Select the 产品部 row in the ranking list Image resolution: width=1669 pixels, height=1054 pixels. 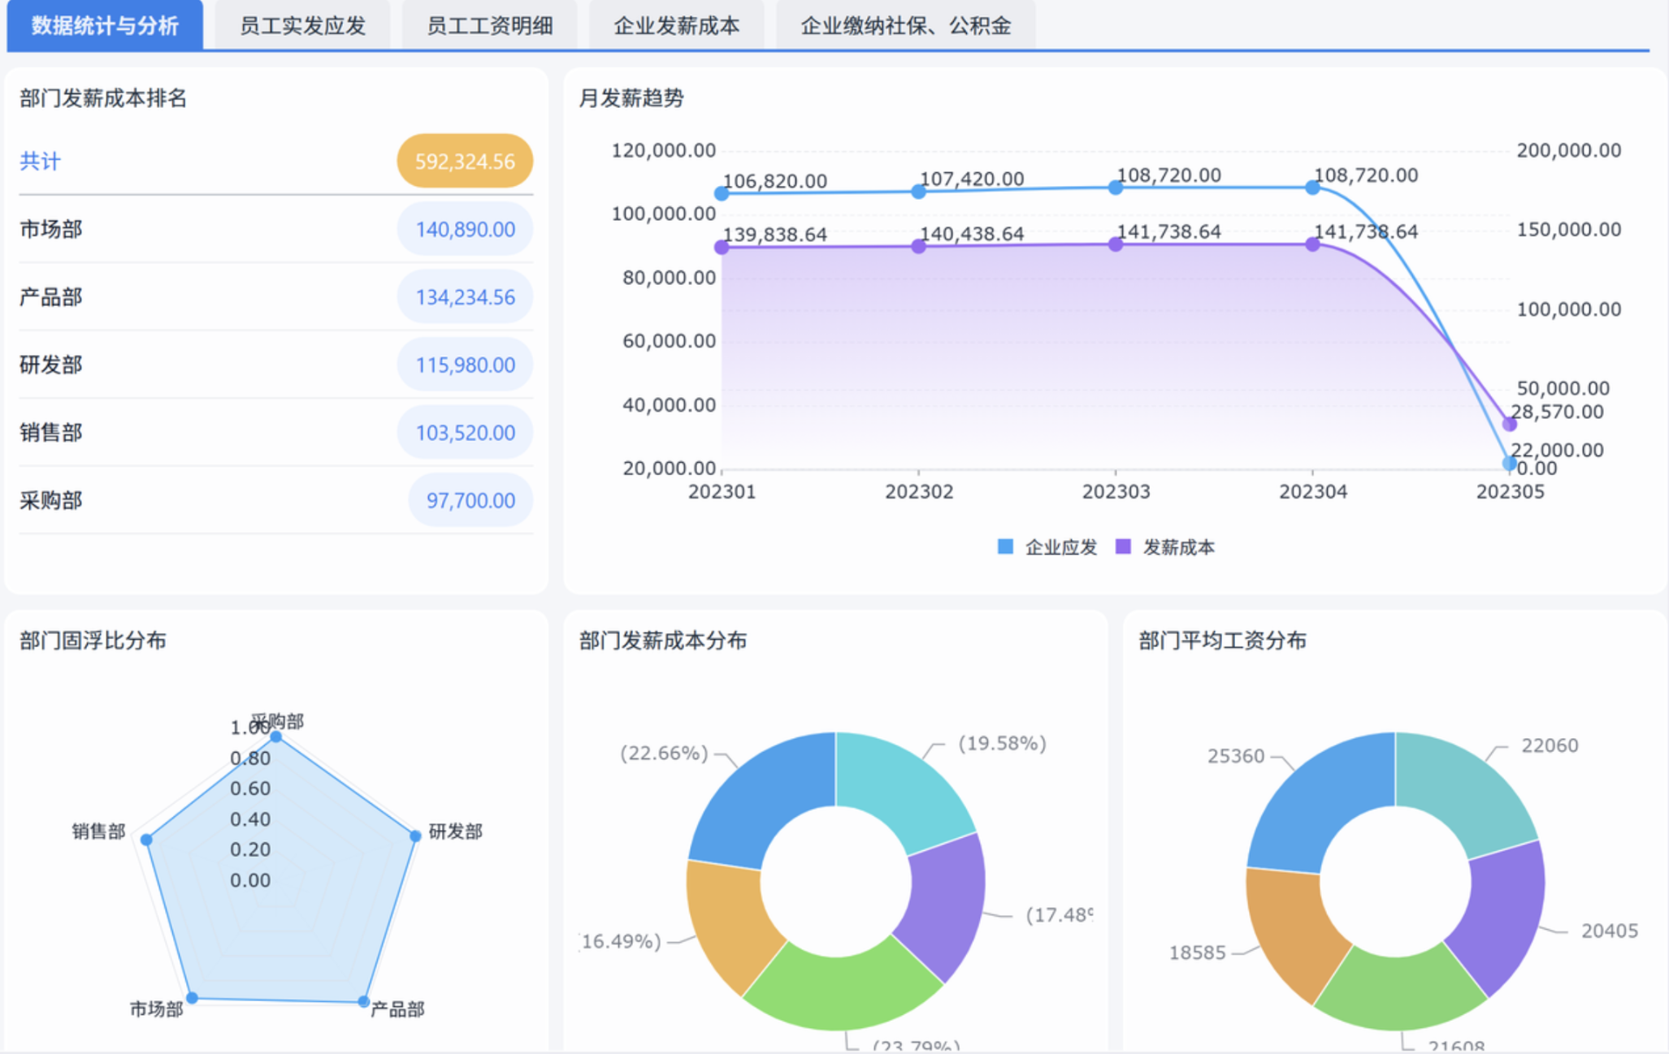click(x=276, y=297)
